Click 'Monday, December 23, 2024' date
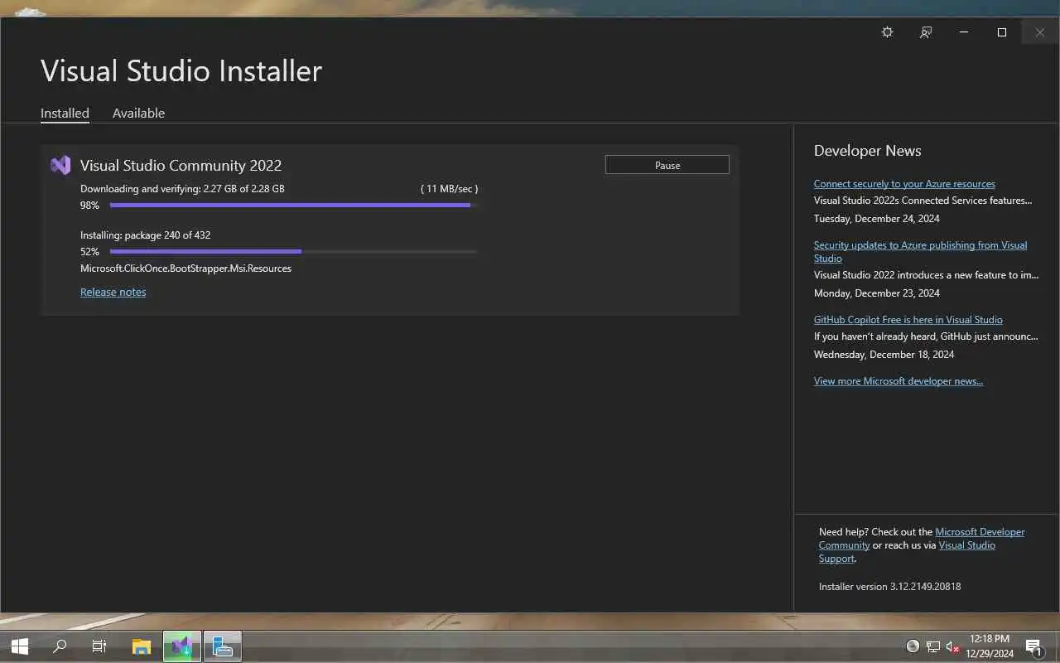The height and width of the screenshot is (663, 1060). tap(877, 293)
